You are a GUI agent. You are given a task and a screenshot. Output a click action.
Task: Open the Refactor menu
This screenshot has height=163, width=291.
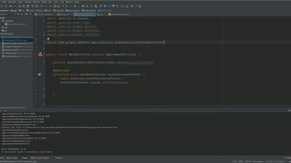[x=36, y=2]
